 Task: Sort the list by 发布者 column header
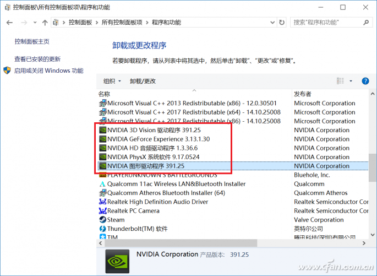coord(303,94)
